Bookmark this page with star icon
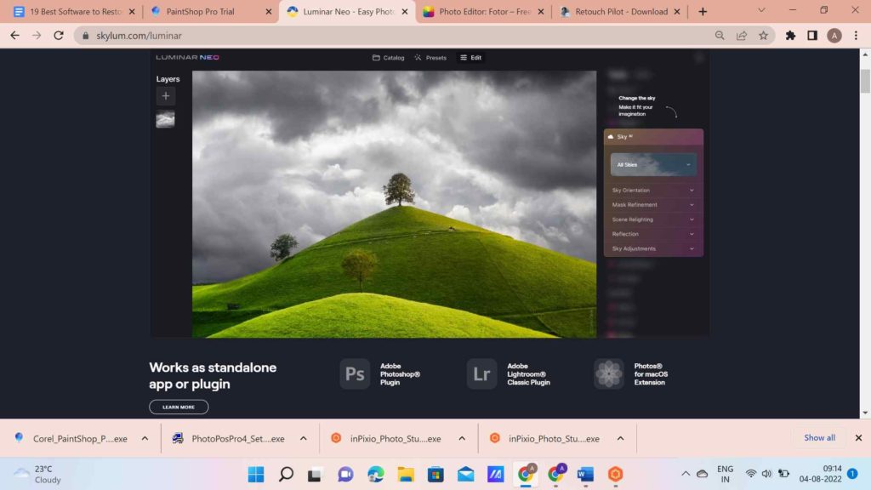871x490 pixels. pyautogui.click(x=763, y=36)
